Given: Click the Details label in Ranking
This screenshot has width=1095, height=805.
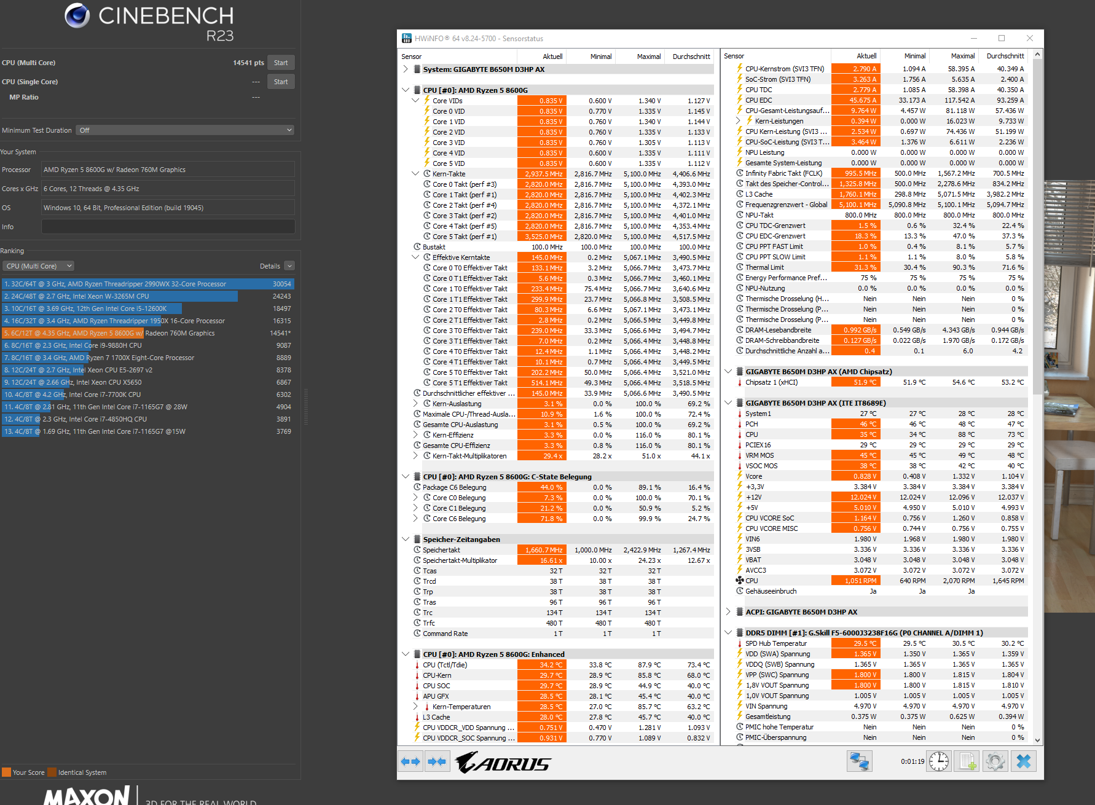Looking at the screenshot, I should click(270, 266).
